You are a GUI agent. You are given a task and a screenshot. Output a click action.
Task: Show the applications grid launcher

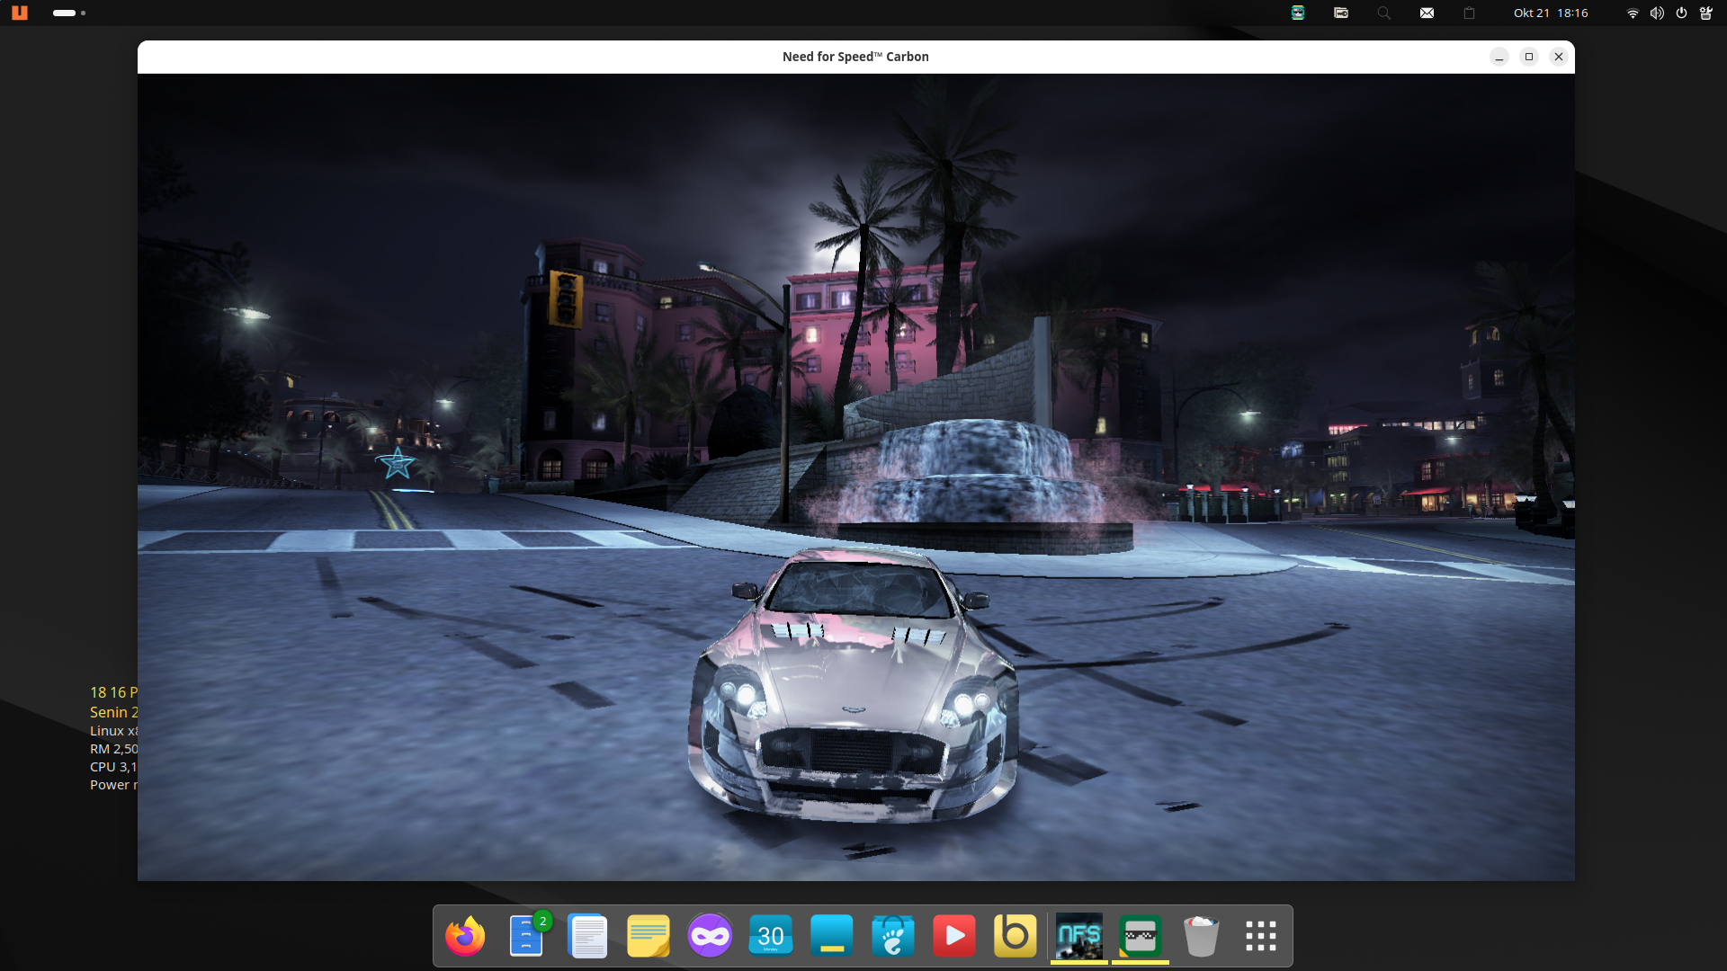pos(1261,936)
